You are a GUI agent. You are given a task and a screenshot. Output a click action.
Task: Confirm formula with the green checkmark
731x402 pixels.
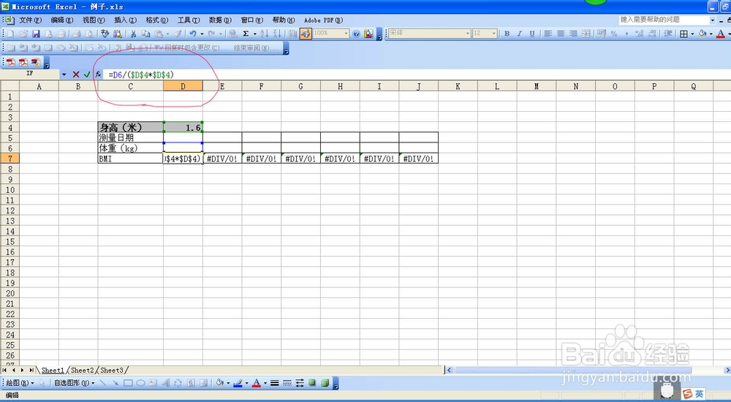pyautogui.click(x=87, y=74)
